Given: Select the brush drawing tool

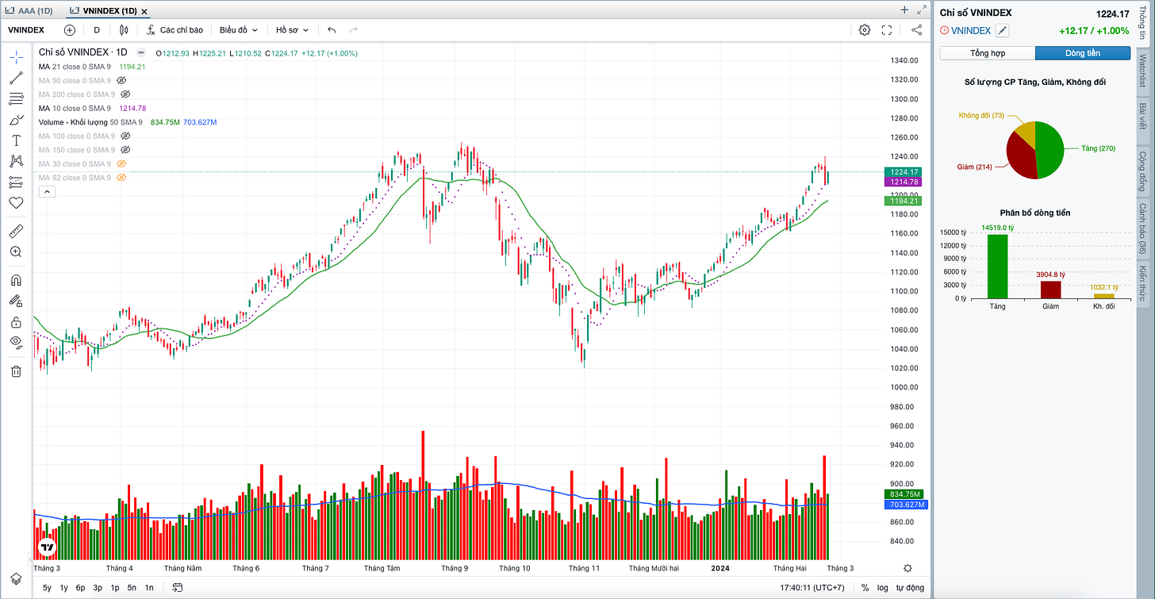Looking at the screenshot, I should click(16, 120).
